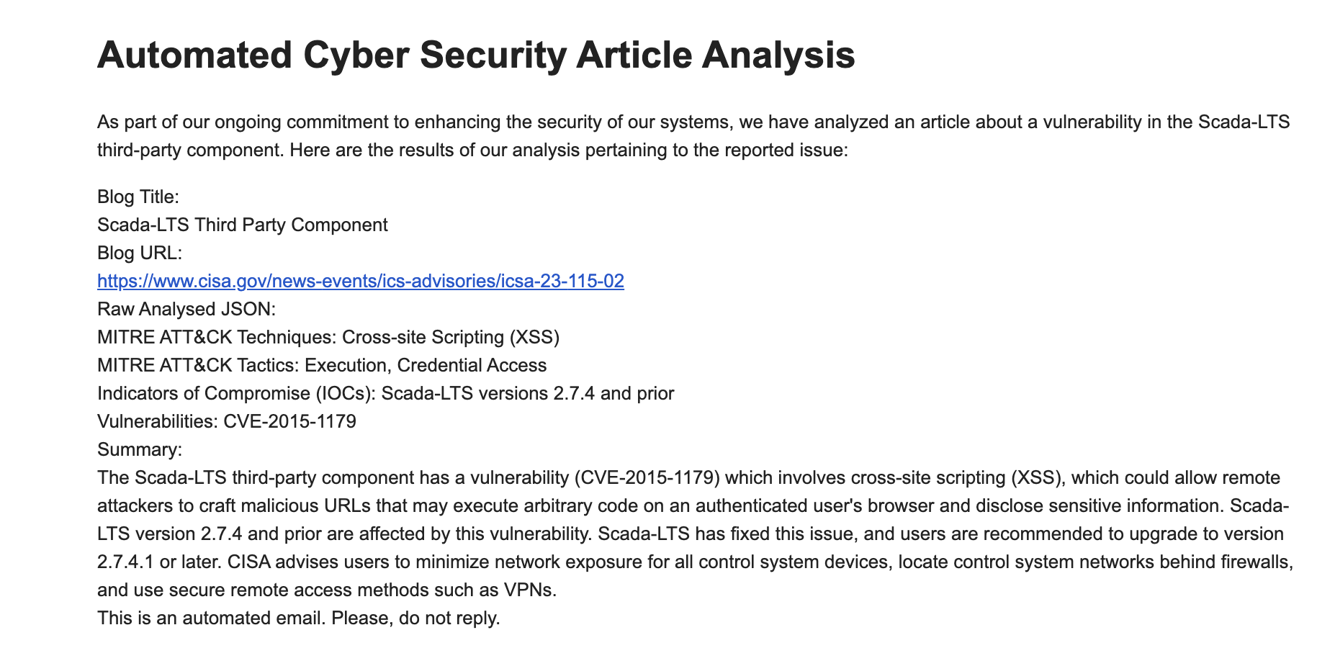Click the 'do not reply' automated email notice
The height and width of the screenshot is (661, 1317).
tap(298, 618)
